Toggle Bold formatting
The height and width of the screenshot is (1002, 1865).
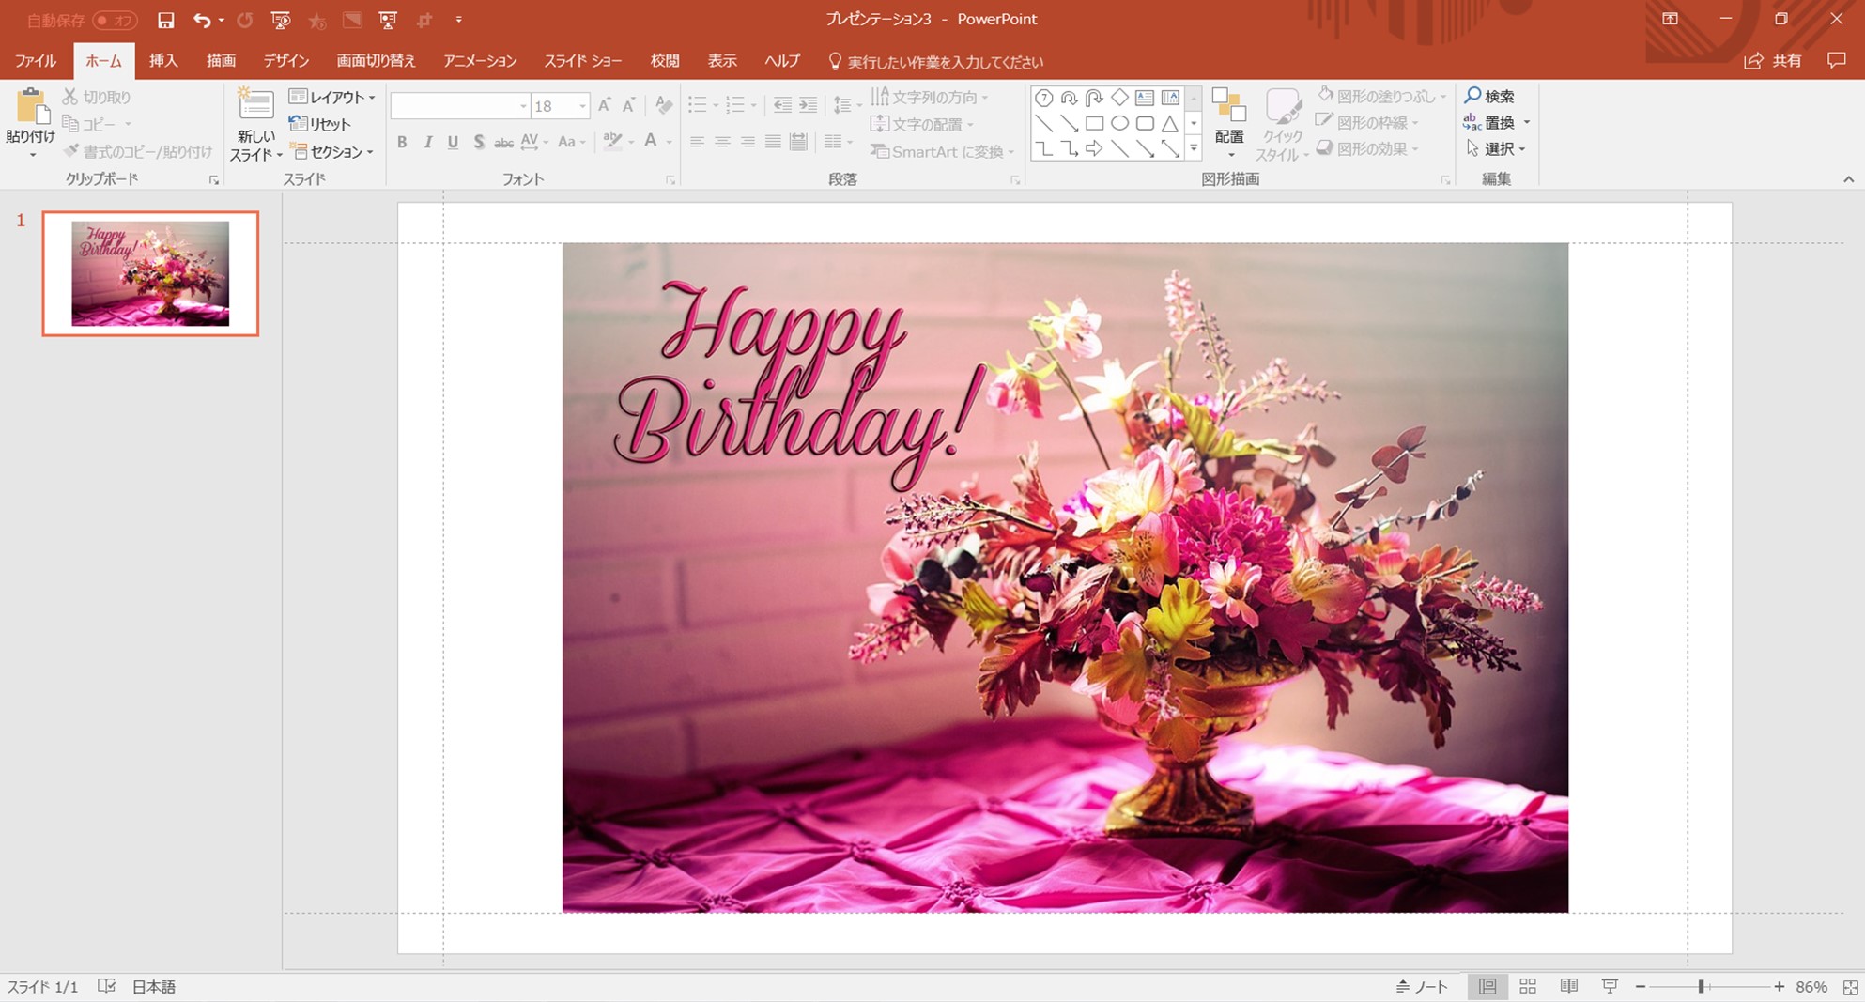[x=402, y=142]
